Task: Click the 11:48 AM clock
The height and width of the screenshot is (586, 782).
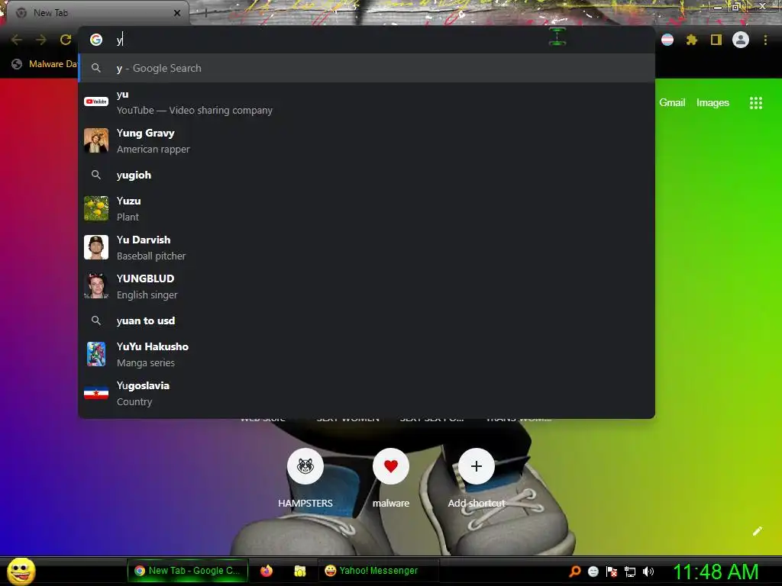Action: [716, 572]
